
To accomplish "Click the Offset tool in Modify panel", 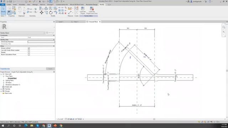I will 46,9.
